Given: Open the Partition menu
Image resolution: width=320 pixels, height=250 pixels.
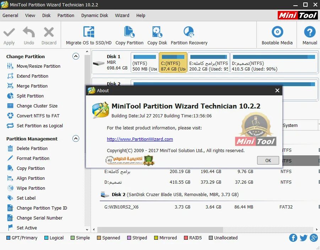Looking at the screenshot, I should [x=66, y=16].
